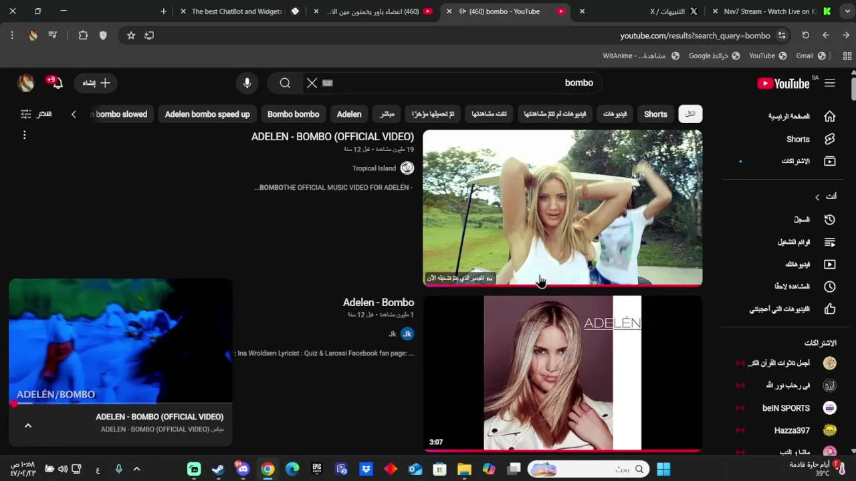Open the Windows Start menu

(x=663, y=469)
